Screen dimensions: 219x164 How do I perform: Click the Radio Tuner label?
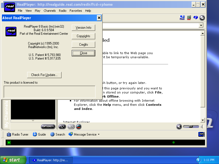click(20, 134)
